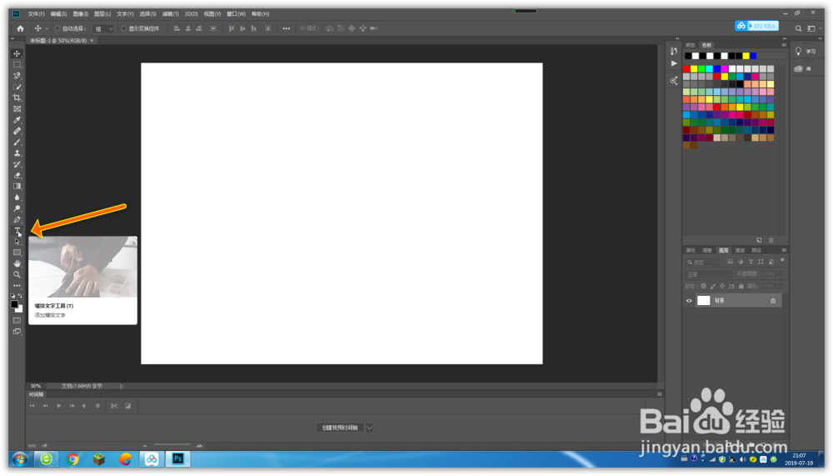Toggle pixel layer filter in Layers panel

coord(730,263)
